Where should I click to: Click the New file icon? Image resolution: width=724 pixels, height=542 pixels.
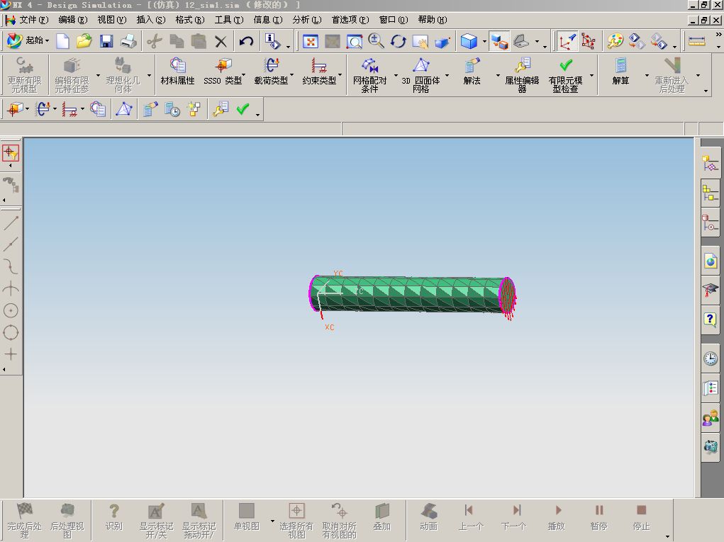tap(62, 42)
